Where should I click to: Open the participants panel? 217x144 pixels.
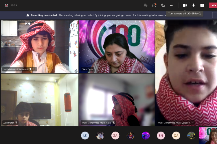coord(146,5)
